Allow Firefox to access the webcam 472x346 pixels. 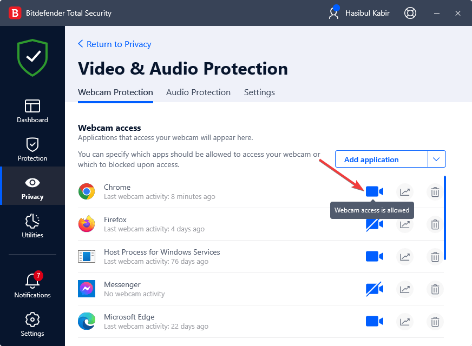(x=374, y=224)
